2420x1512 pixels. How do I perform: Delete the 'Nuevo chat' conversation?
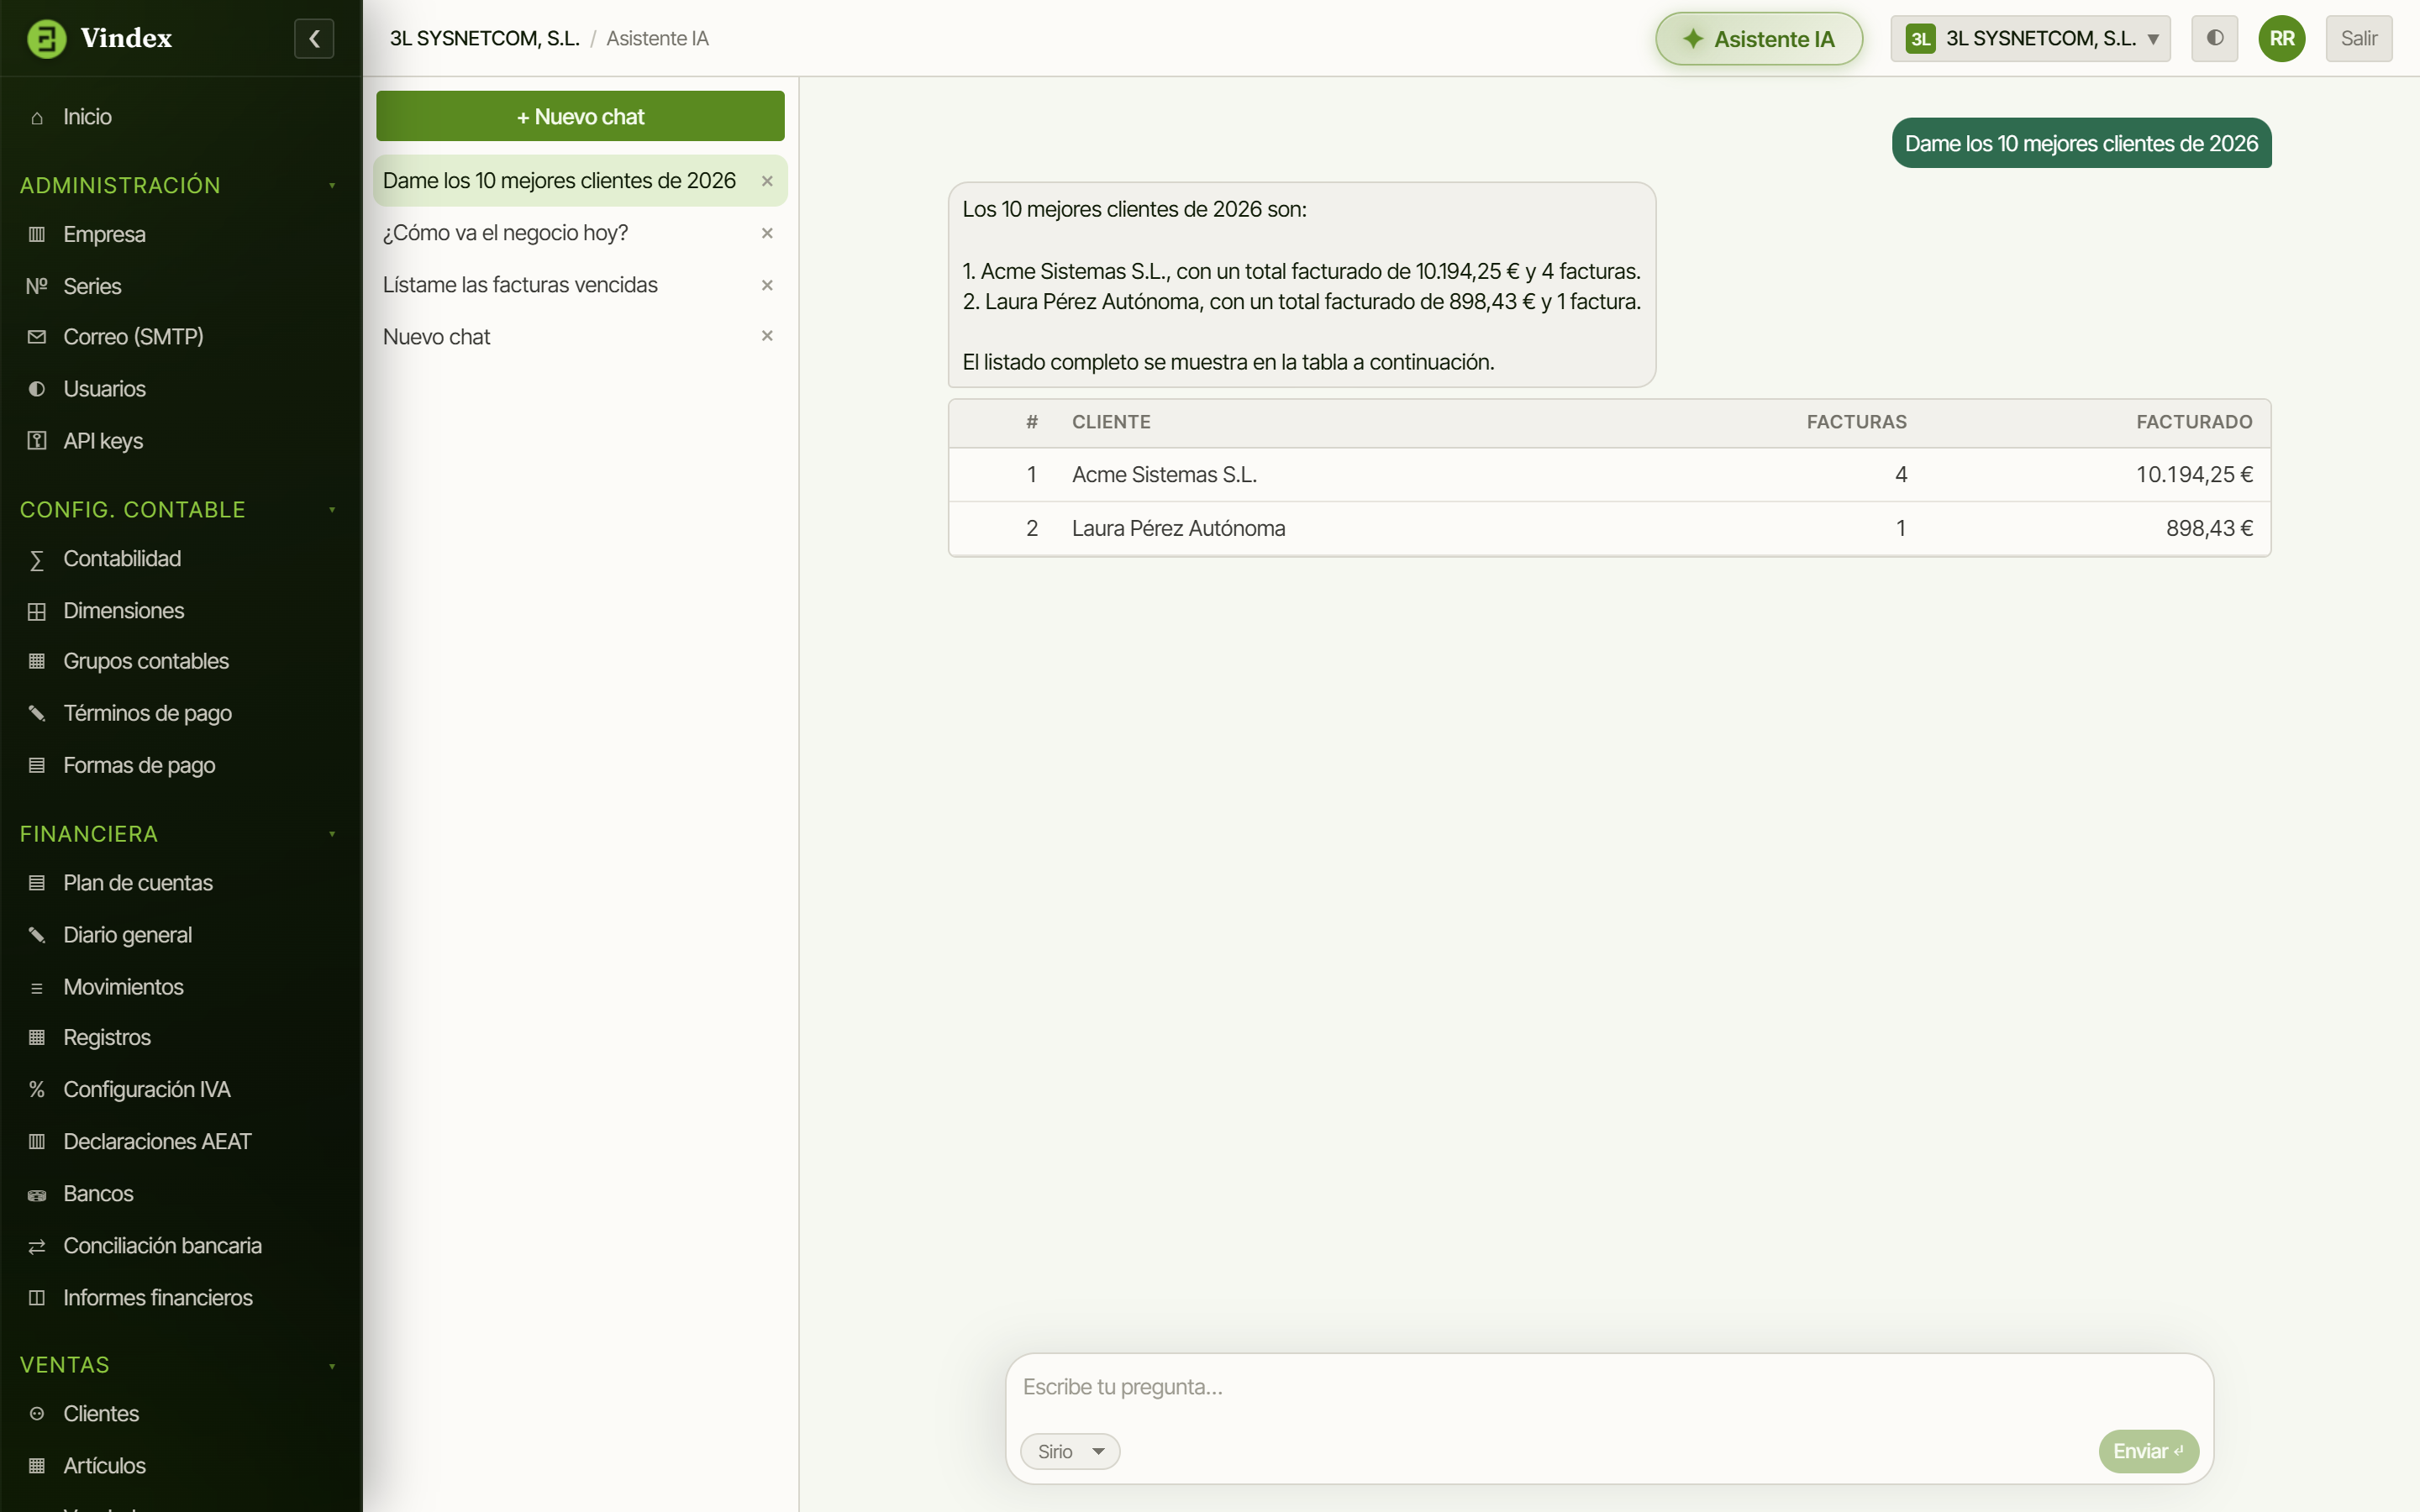[x=767, y=336]
